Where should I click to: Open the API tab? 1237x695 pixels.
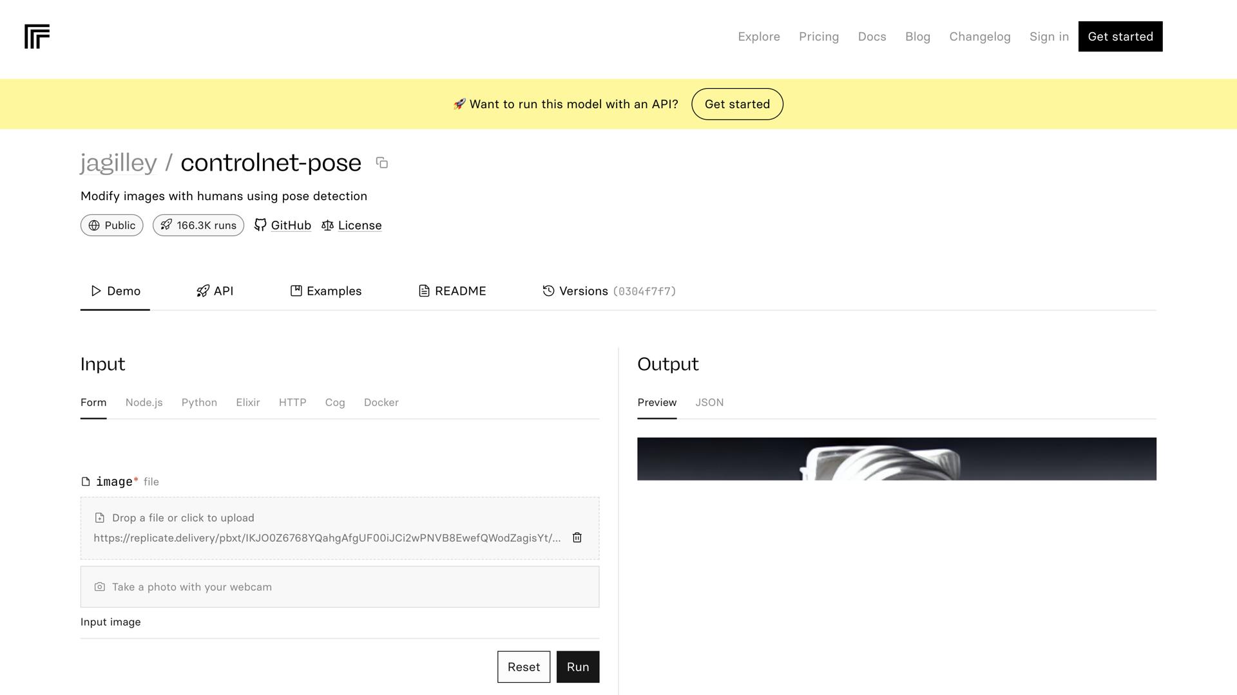215,291
